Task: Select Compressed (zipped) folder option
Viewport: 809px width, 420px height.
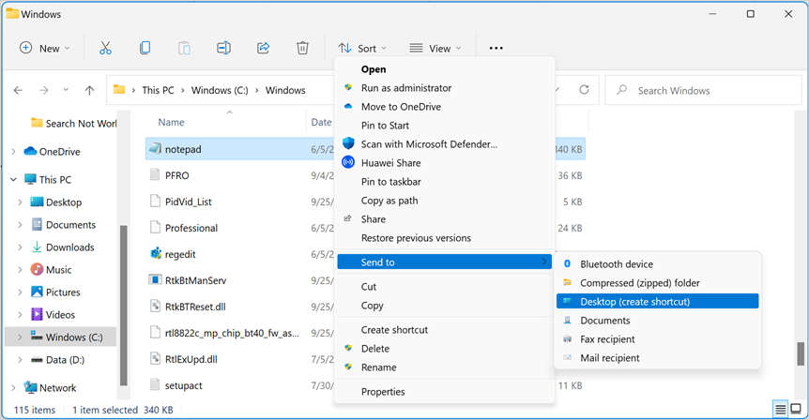Action: [x=639, y=283]
